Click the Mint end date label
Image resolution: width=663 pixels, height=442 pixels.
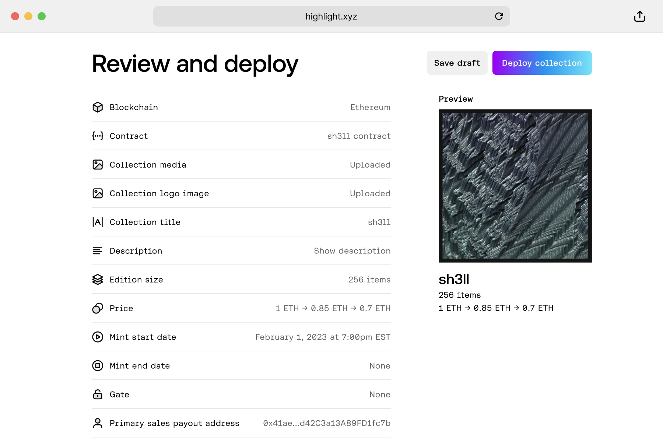tap(140, 366)
